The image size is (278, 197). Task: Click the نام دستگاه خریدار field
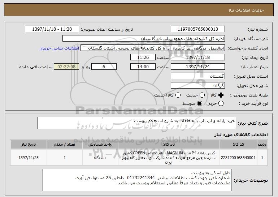[143, 39]
